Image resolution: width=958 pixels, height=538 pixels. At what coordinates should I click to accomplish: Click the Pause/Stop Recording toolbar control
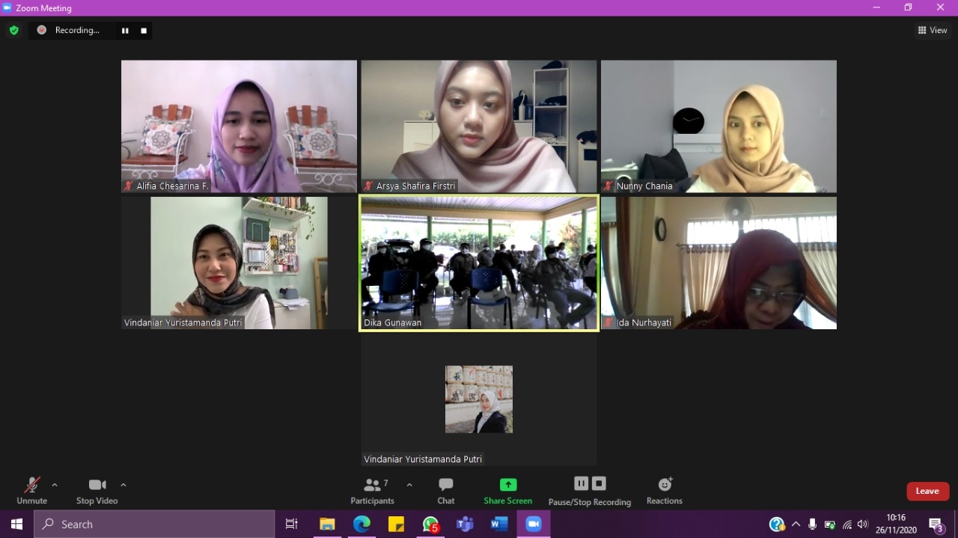[589, 491]
